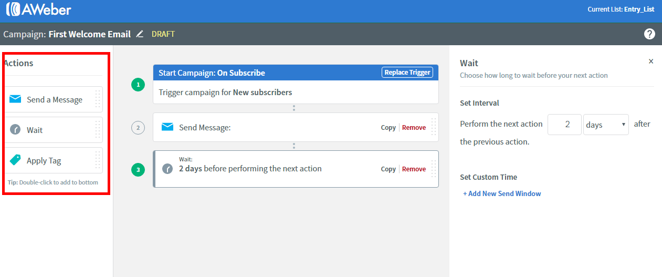Close the Wait settings panel

651,61
